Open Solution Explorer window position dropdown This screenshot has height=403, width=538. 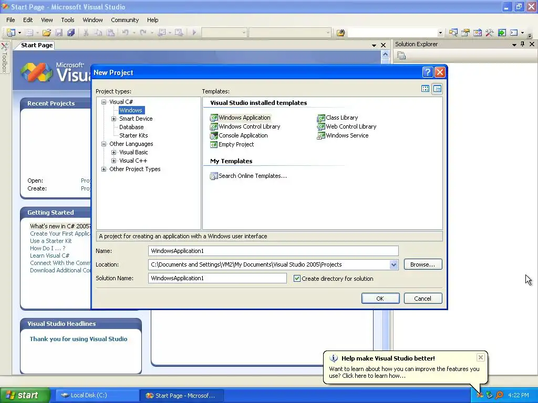[514, 45]
